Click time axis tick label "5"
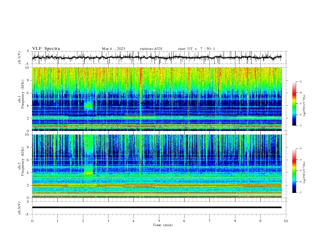This screenshot has height=248, width=322. 159,221
